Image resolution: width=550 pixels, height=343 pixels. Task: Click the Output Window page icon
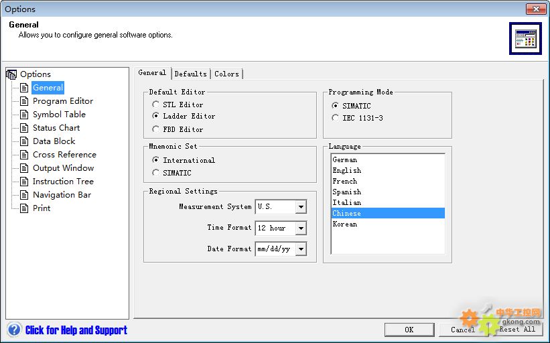[24, 168]
